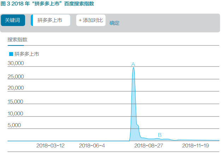Click the 10,000 axis label

coord(15,113)
